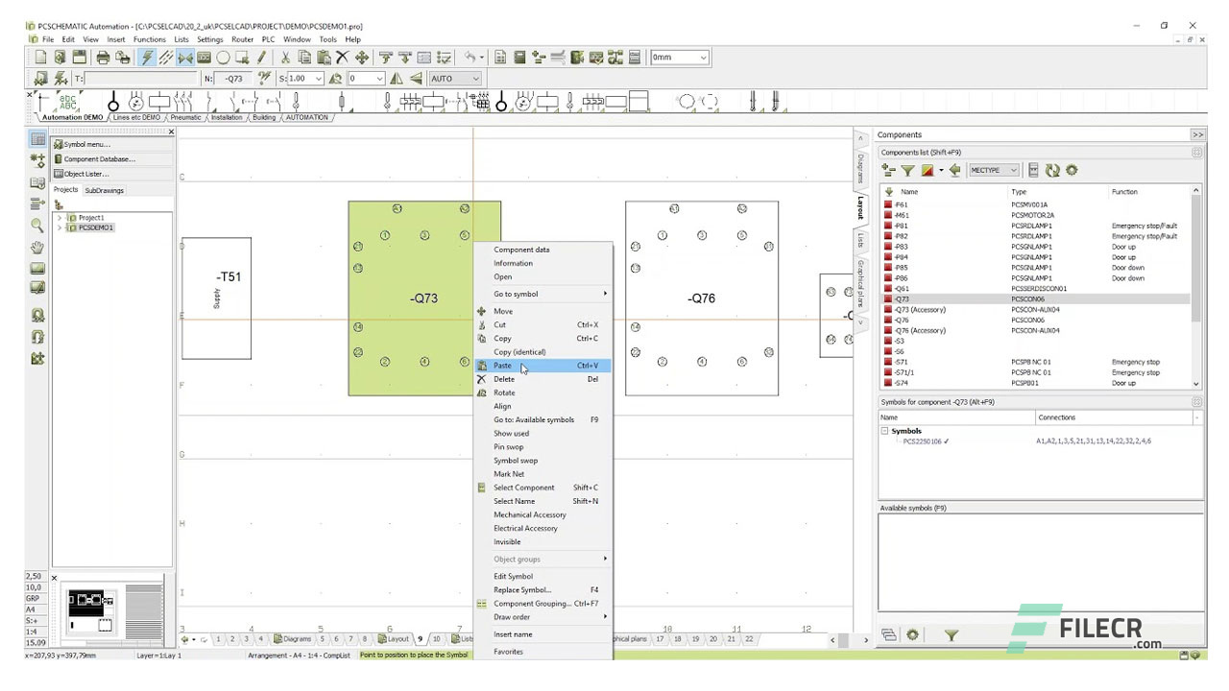Click the Filter funnel icon in Components list
Image resolution: width=1229 pixels, height=691 pixels.
907,170
